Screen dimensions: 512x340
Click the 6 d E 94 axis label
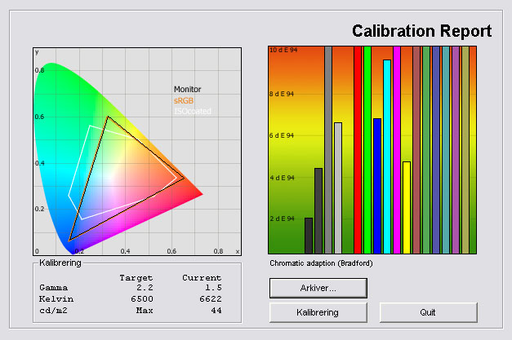click(282, 135)
